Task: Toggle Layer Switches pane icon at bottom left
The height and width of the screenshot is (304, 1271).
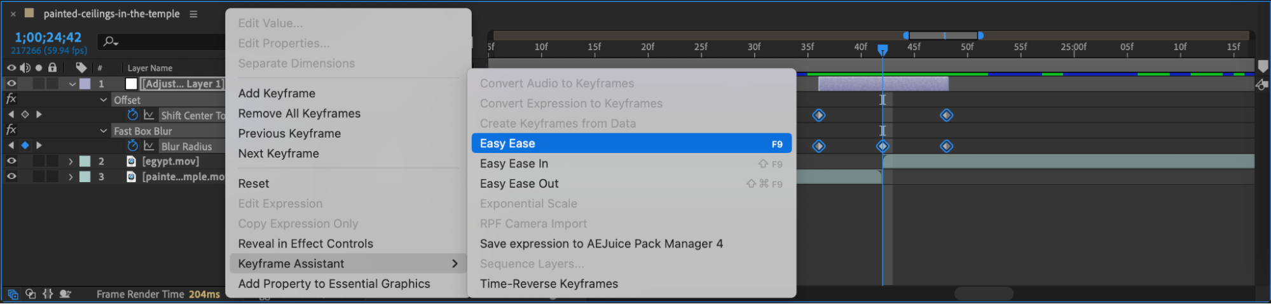Action: [x=13, y=294]
